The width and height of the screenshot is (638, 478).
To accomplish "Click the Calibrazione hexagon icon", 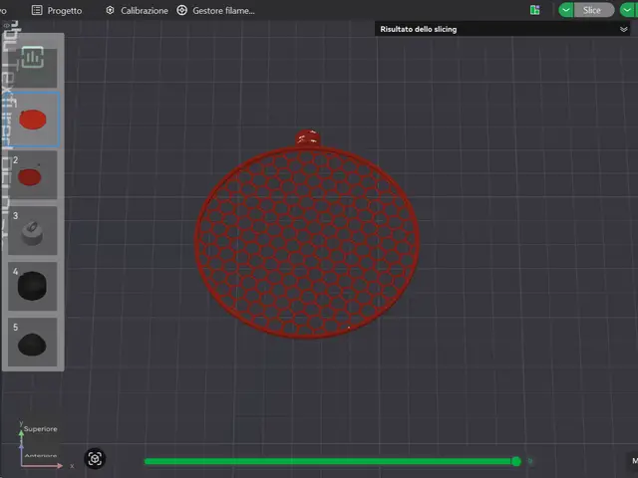I will tap(110, 10).
